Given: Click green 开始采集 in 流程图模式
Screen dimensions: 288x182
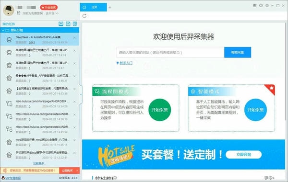Looking at the screenshot, I should pyautogui.click(x=160, y=110).
